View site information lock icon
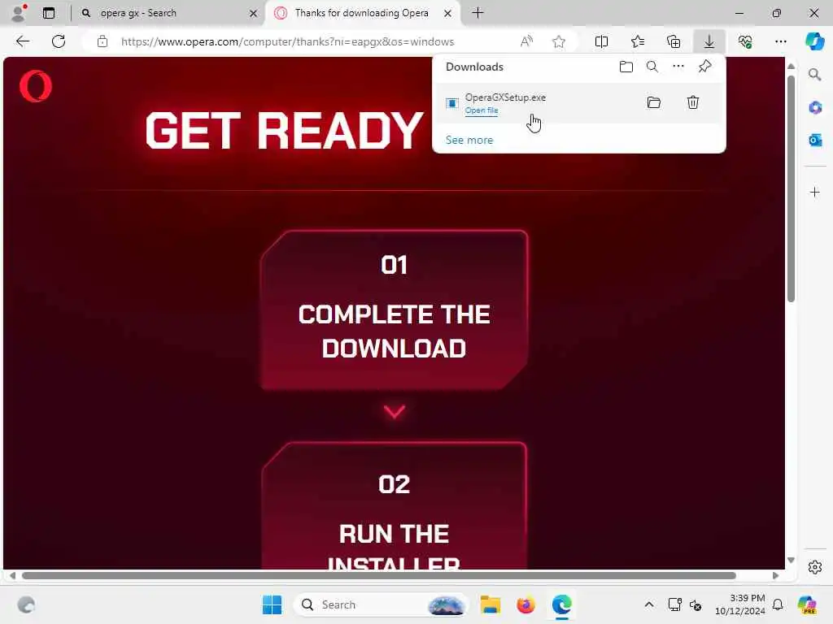 coord(102,41)
